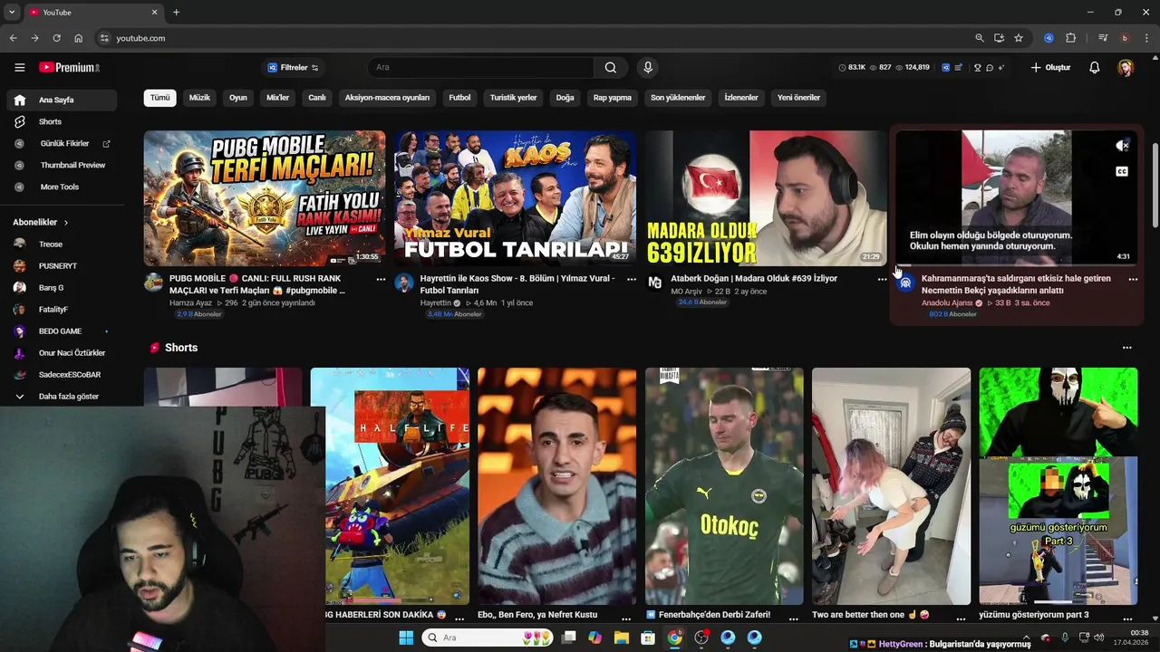Click the search magnifier button
1160x652 pixels.
coord(611,67)
